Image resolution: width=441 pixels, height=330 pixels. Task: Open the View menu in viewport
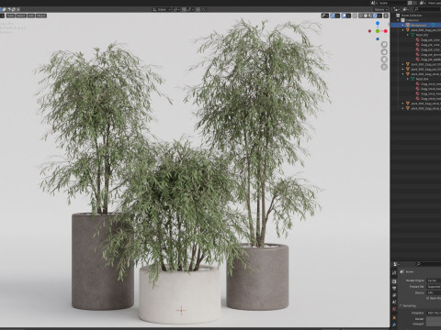(x=10, y=16)
